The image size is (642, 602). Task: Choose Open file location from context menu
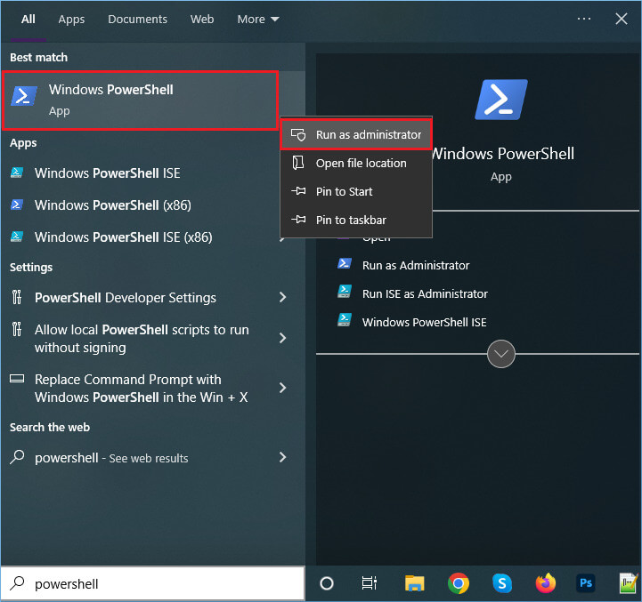click(356, 164)
